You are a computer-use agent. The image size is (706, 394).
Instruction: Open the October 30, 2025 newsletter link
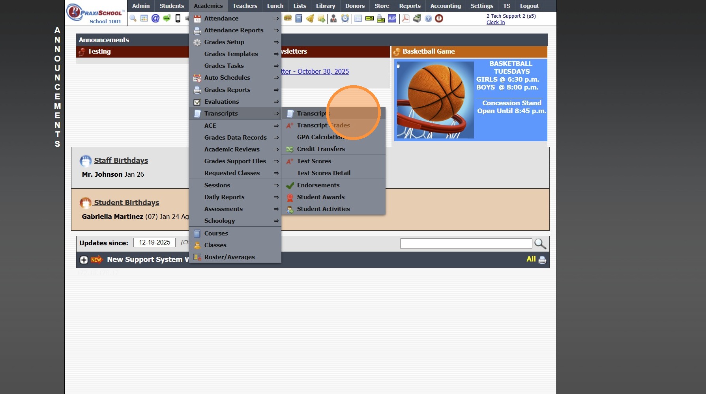(315, 71)
